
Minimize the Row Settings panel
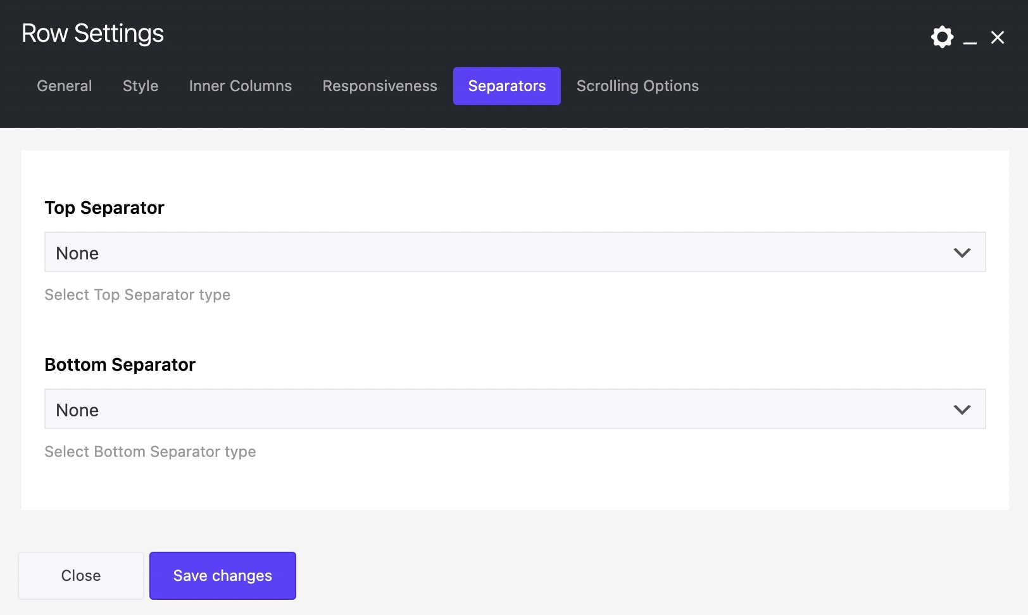pyautogui.click(x=970, y=39)
